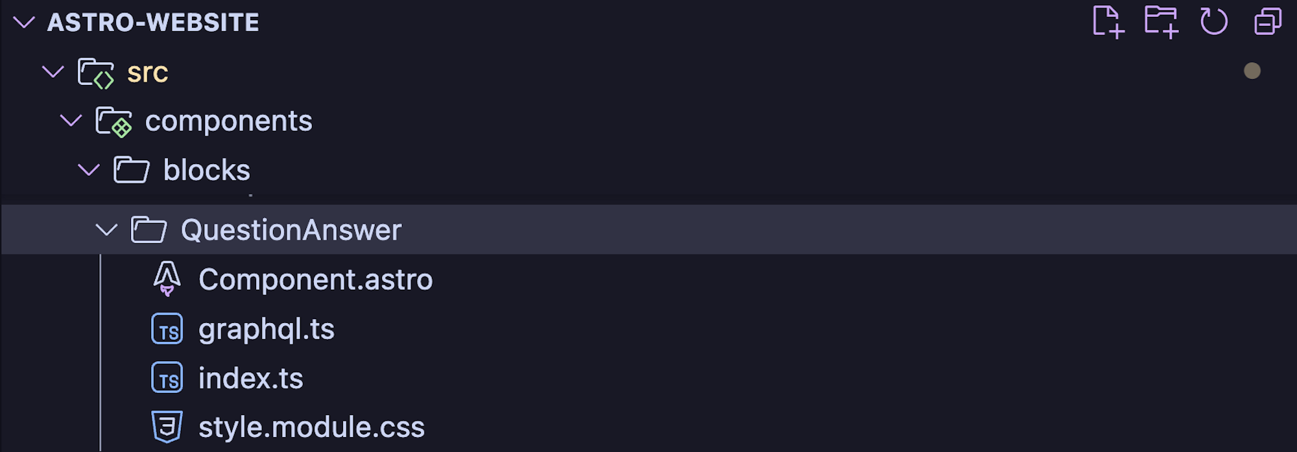Open the graphql.ts file
This screenshot has height=452, width=1297.
click(x=266, y=329)
